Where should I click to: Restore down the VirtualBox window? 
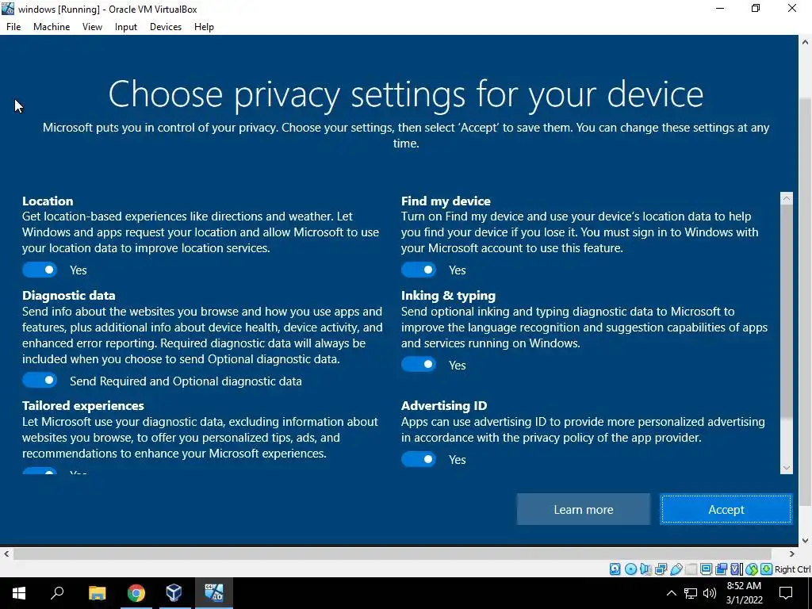coord(756,8)
